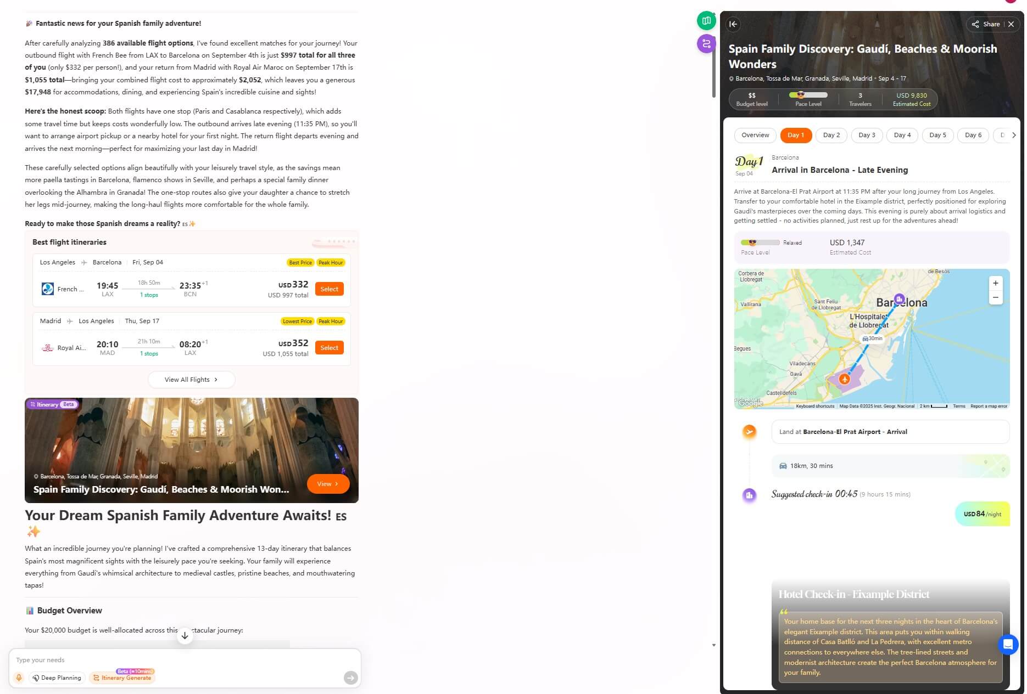This screenshot has width=1027, height=694.
Task: Show more day tabs with right chevron
Action: point(1014,135)
